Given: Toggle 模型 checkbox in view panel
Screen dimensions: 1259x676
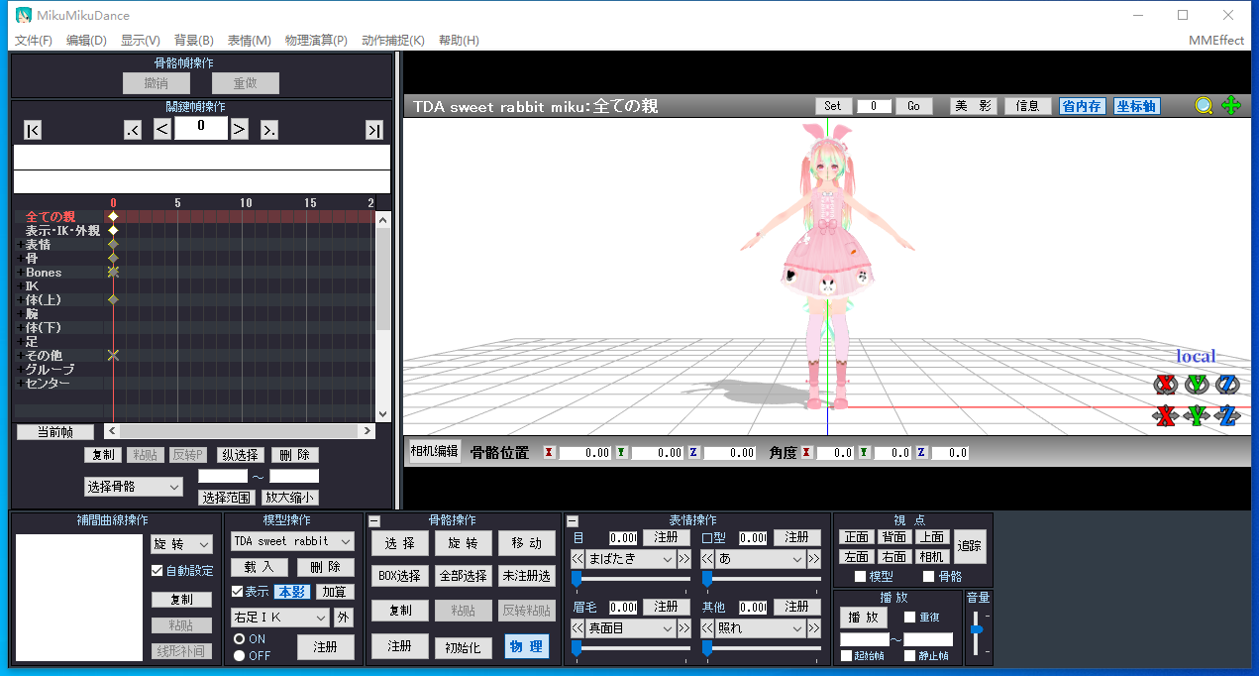Looking at the screenshot, I should coord(860,577).
